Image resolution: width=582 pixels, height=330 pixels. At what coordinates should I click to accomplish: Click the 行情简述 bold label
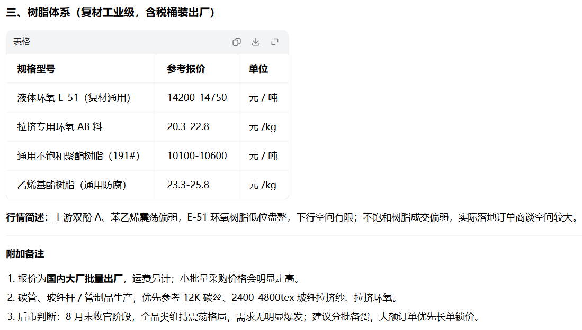25,217
